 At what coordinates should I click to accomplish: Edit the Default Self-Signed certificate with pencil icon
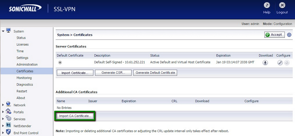coord(280,63)
